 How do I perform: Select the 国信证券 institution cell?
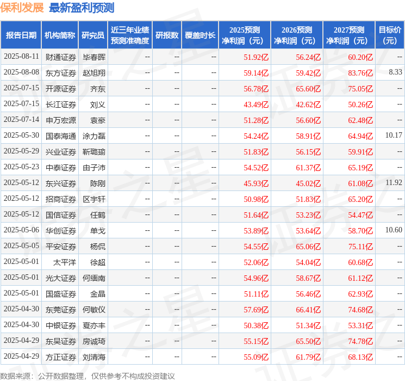tap(61, 215)
